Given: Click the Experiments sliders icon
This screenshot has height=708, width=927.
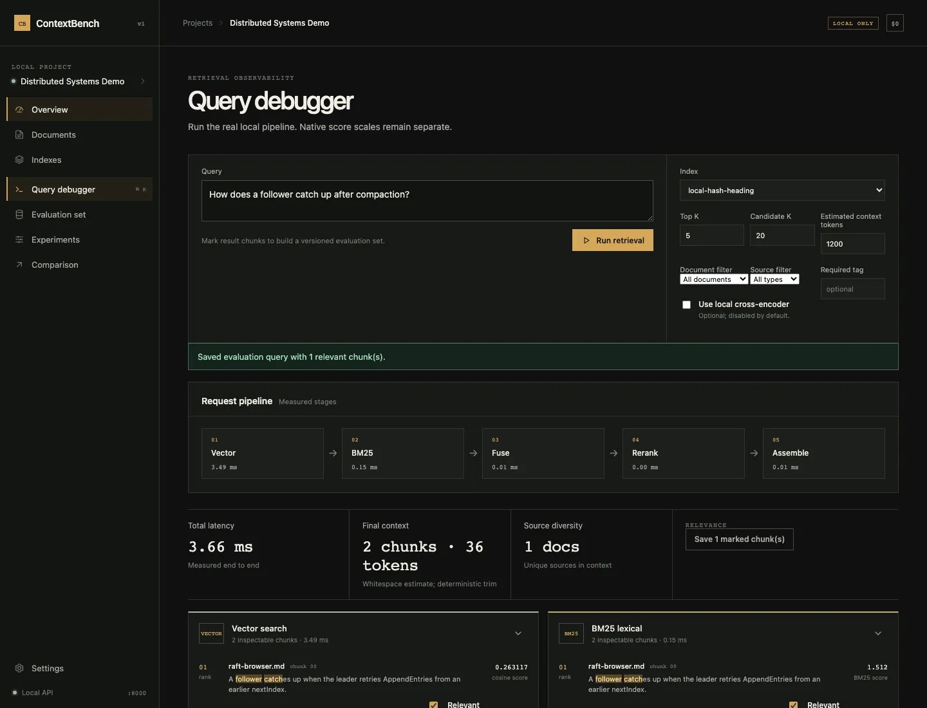Looking at the screenshot, I should pyautogui.click(x=19, y=239).
